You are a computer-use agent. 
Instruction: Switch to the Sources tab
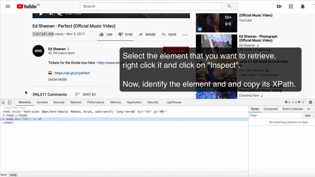59,102
